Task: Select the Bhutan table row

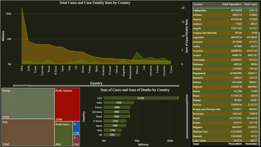Action: [x=225, y=100]
